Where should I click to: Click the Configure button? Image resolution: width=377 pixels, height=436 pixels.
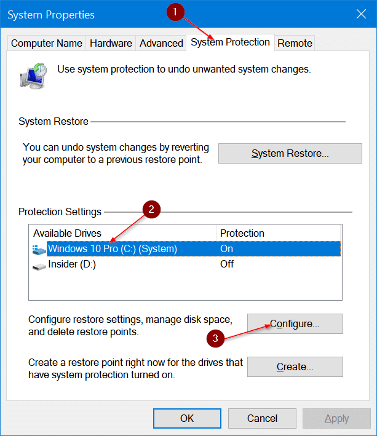click(x=295, y=323)
